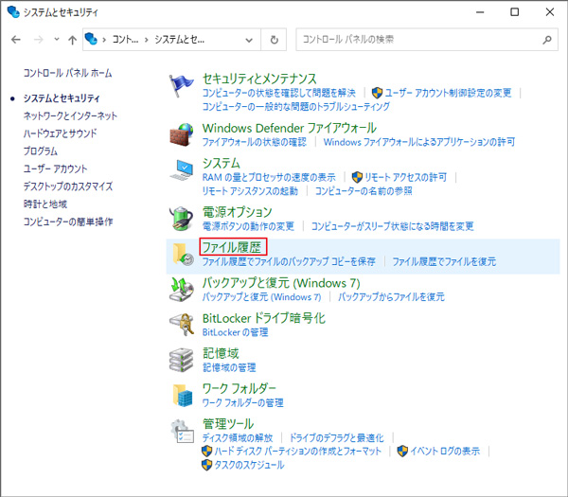Expand the address bar history dropdown
The image size is (568, 497).
tap(249, 40)
